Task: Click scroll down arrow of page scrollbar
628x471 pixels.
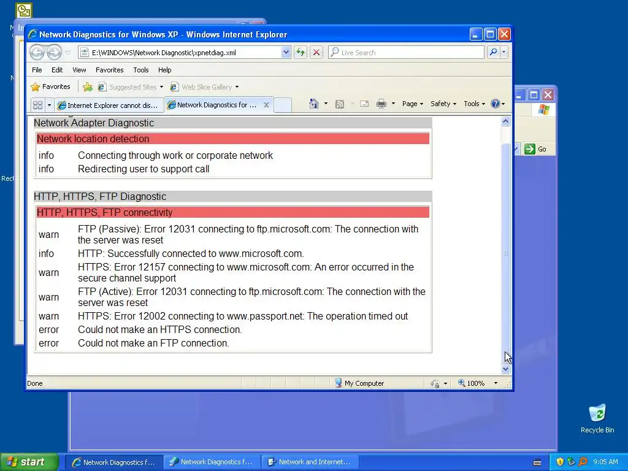Action: [x=505, y=369]
